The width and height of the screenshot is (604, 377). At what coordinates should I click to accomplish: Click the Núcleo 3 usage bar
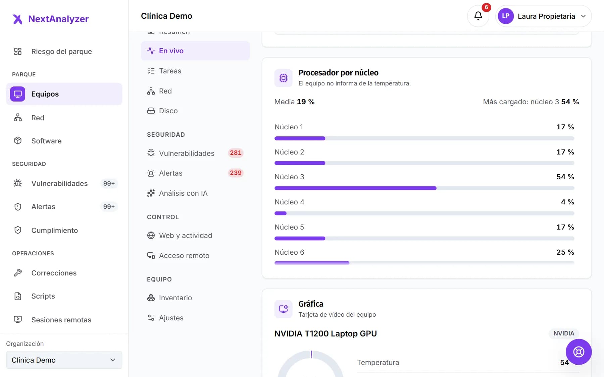424,188
